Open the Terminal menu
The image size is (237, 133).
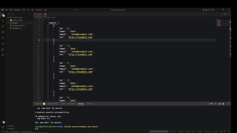click(x=39, y=10)
